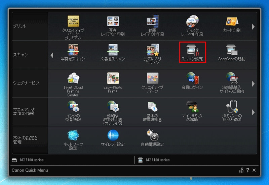Open お気に入りスキャン
Image resolution: width=269 pixels, height=185 pixels.
[x=152, y=54]
